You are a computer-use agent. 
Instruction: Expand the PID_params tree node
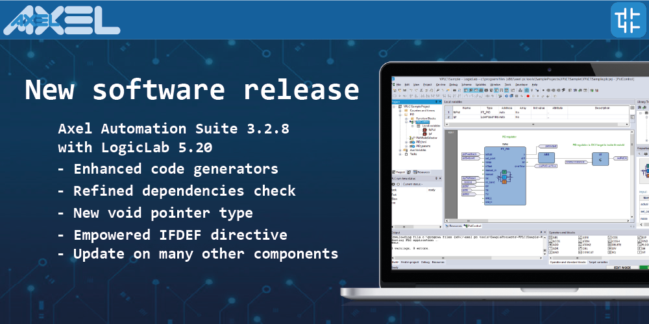406,146
